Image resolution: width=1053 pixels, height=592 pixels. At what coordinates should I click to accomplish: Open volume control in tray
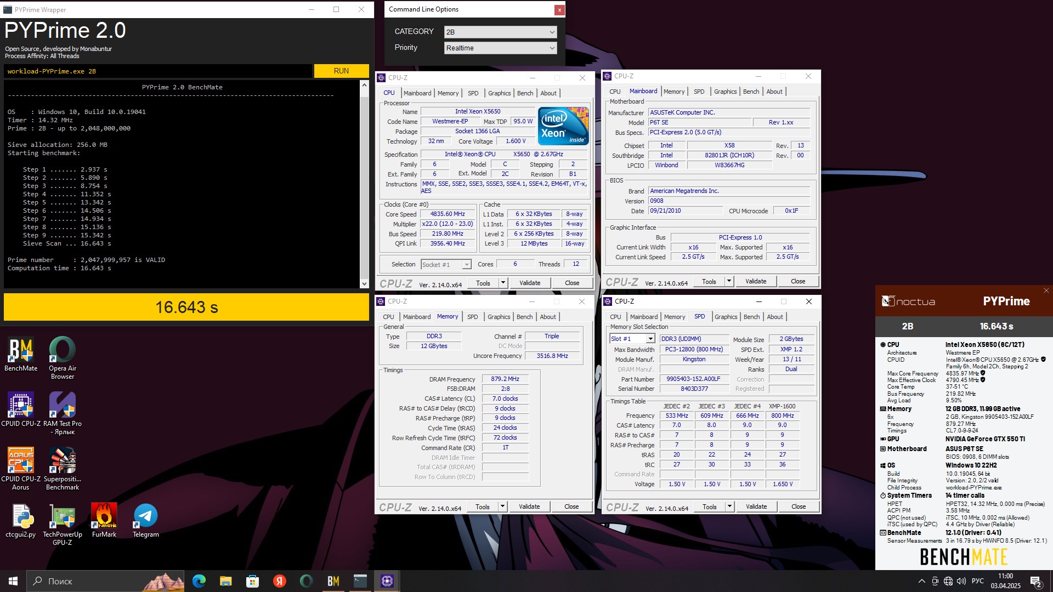tap(961, 581)
